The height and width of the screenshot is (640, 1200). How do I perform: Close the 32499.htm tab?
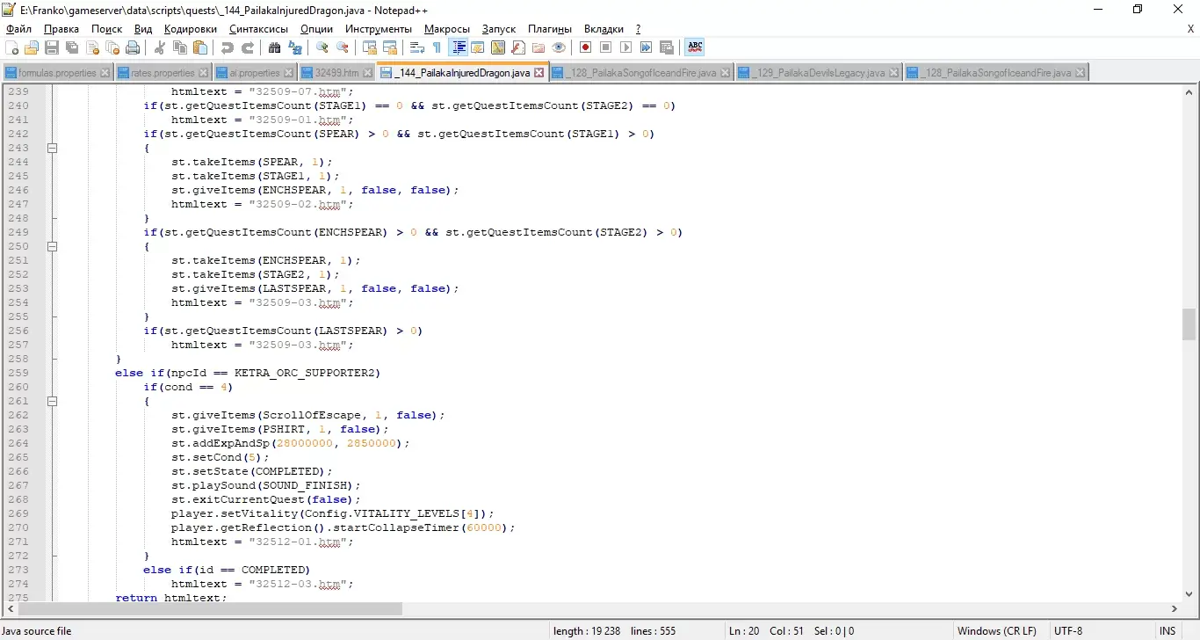click(x=367, y=73)
